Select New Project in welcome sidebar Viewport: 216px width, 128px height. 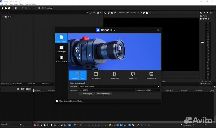(61, 38)
